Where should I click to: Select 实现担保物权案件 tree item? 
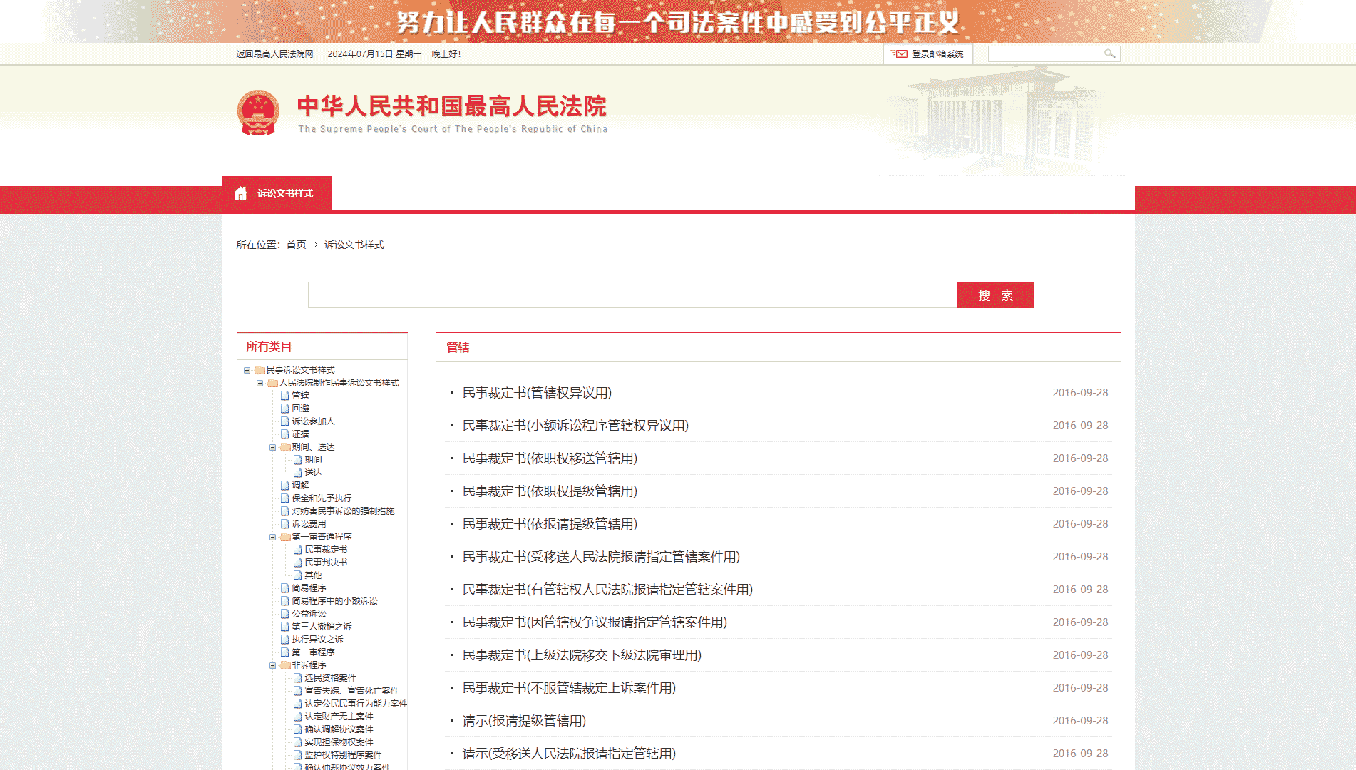[x=339, y=742]
